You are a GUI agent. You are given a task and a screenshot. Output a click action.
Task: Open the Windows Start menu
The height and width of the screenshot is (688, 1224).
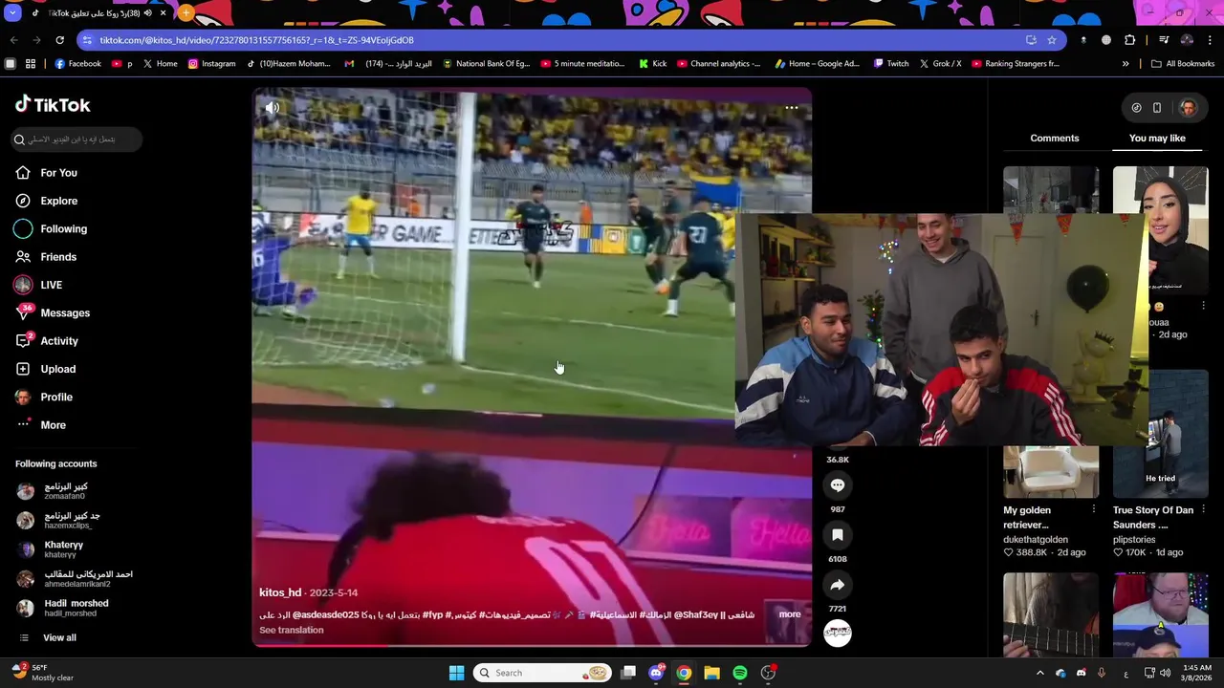[456, 673]
